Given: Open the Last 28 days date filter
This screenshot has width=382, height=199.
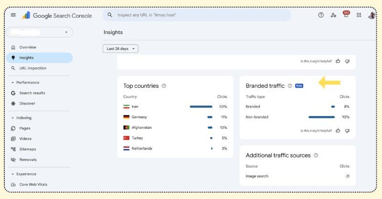Looking at the screenshot, I should point(121,49).
